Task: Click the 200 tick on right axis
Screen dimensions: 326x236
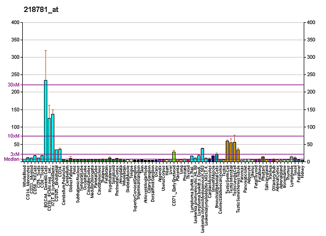Action: (x=311, y=92)
